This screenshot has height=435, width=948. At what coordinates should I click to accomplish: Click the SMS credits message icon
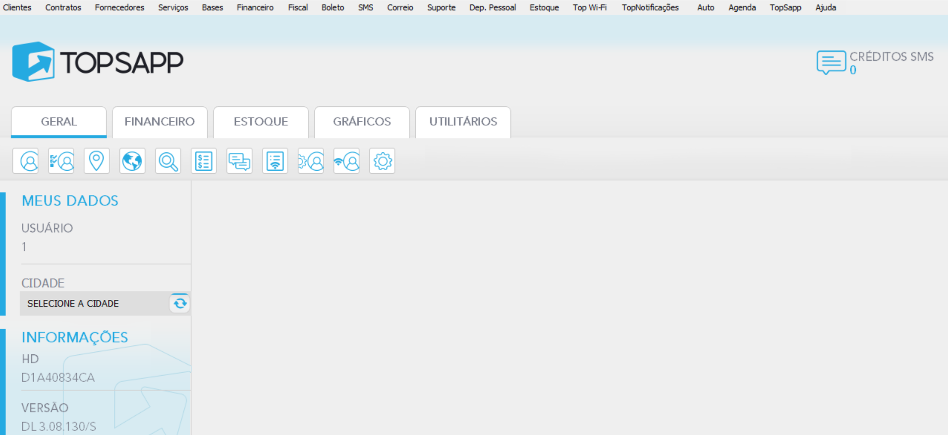831,62
